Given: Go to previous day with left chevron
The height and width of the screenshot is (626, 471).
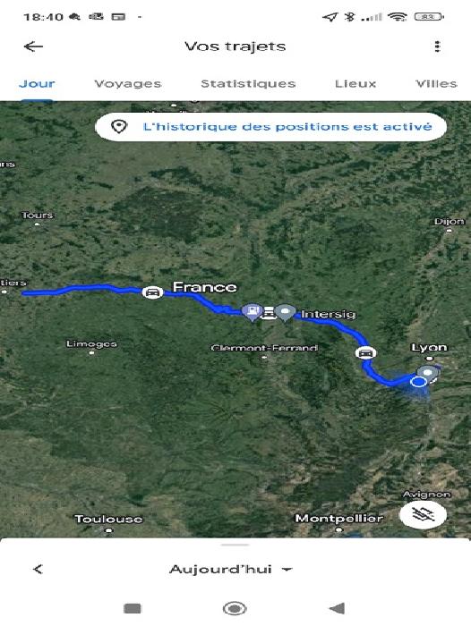Looking at the screenshot, I should point(38,569).
